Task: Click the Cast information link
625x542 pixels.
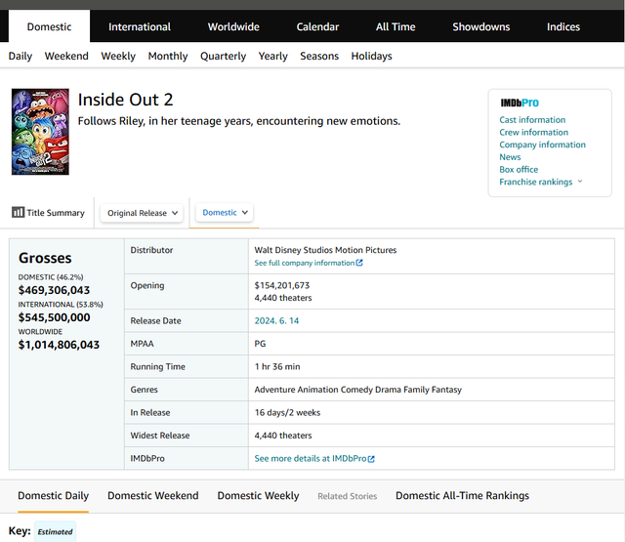Action: pos(532,120)
